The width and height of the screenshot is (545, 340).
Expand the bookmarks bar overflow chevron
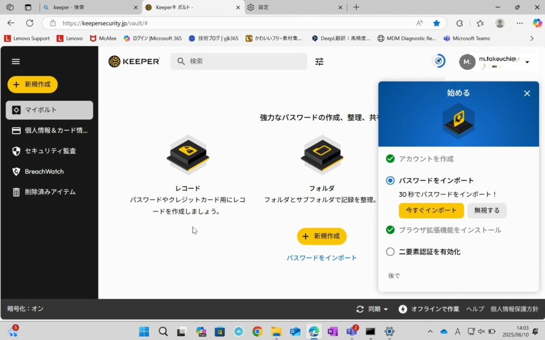(531, 39)
